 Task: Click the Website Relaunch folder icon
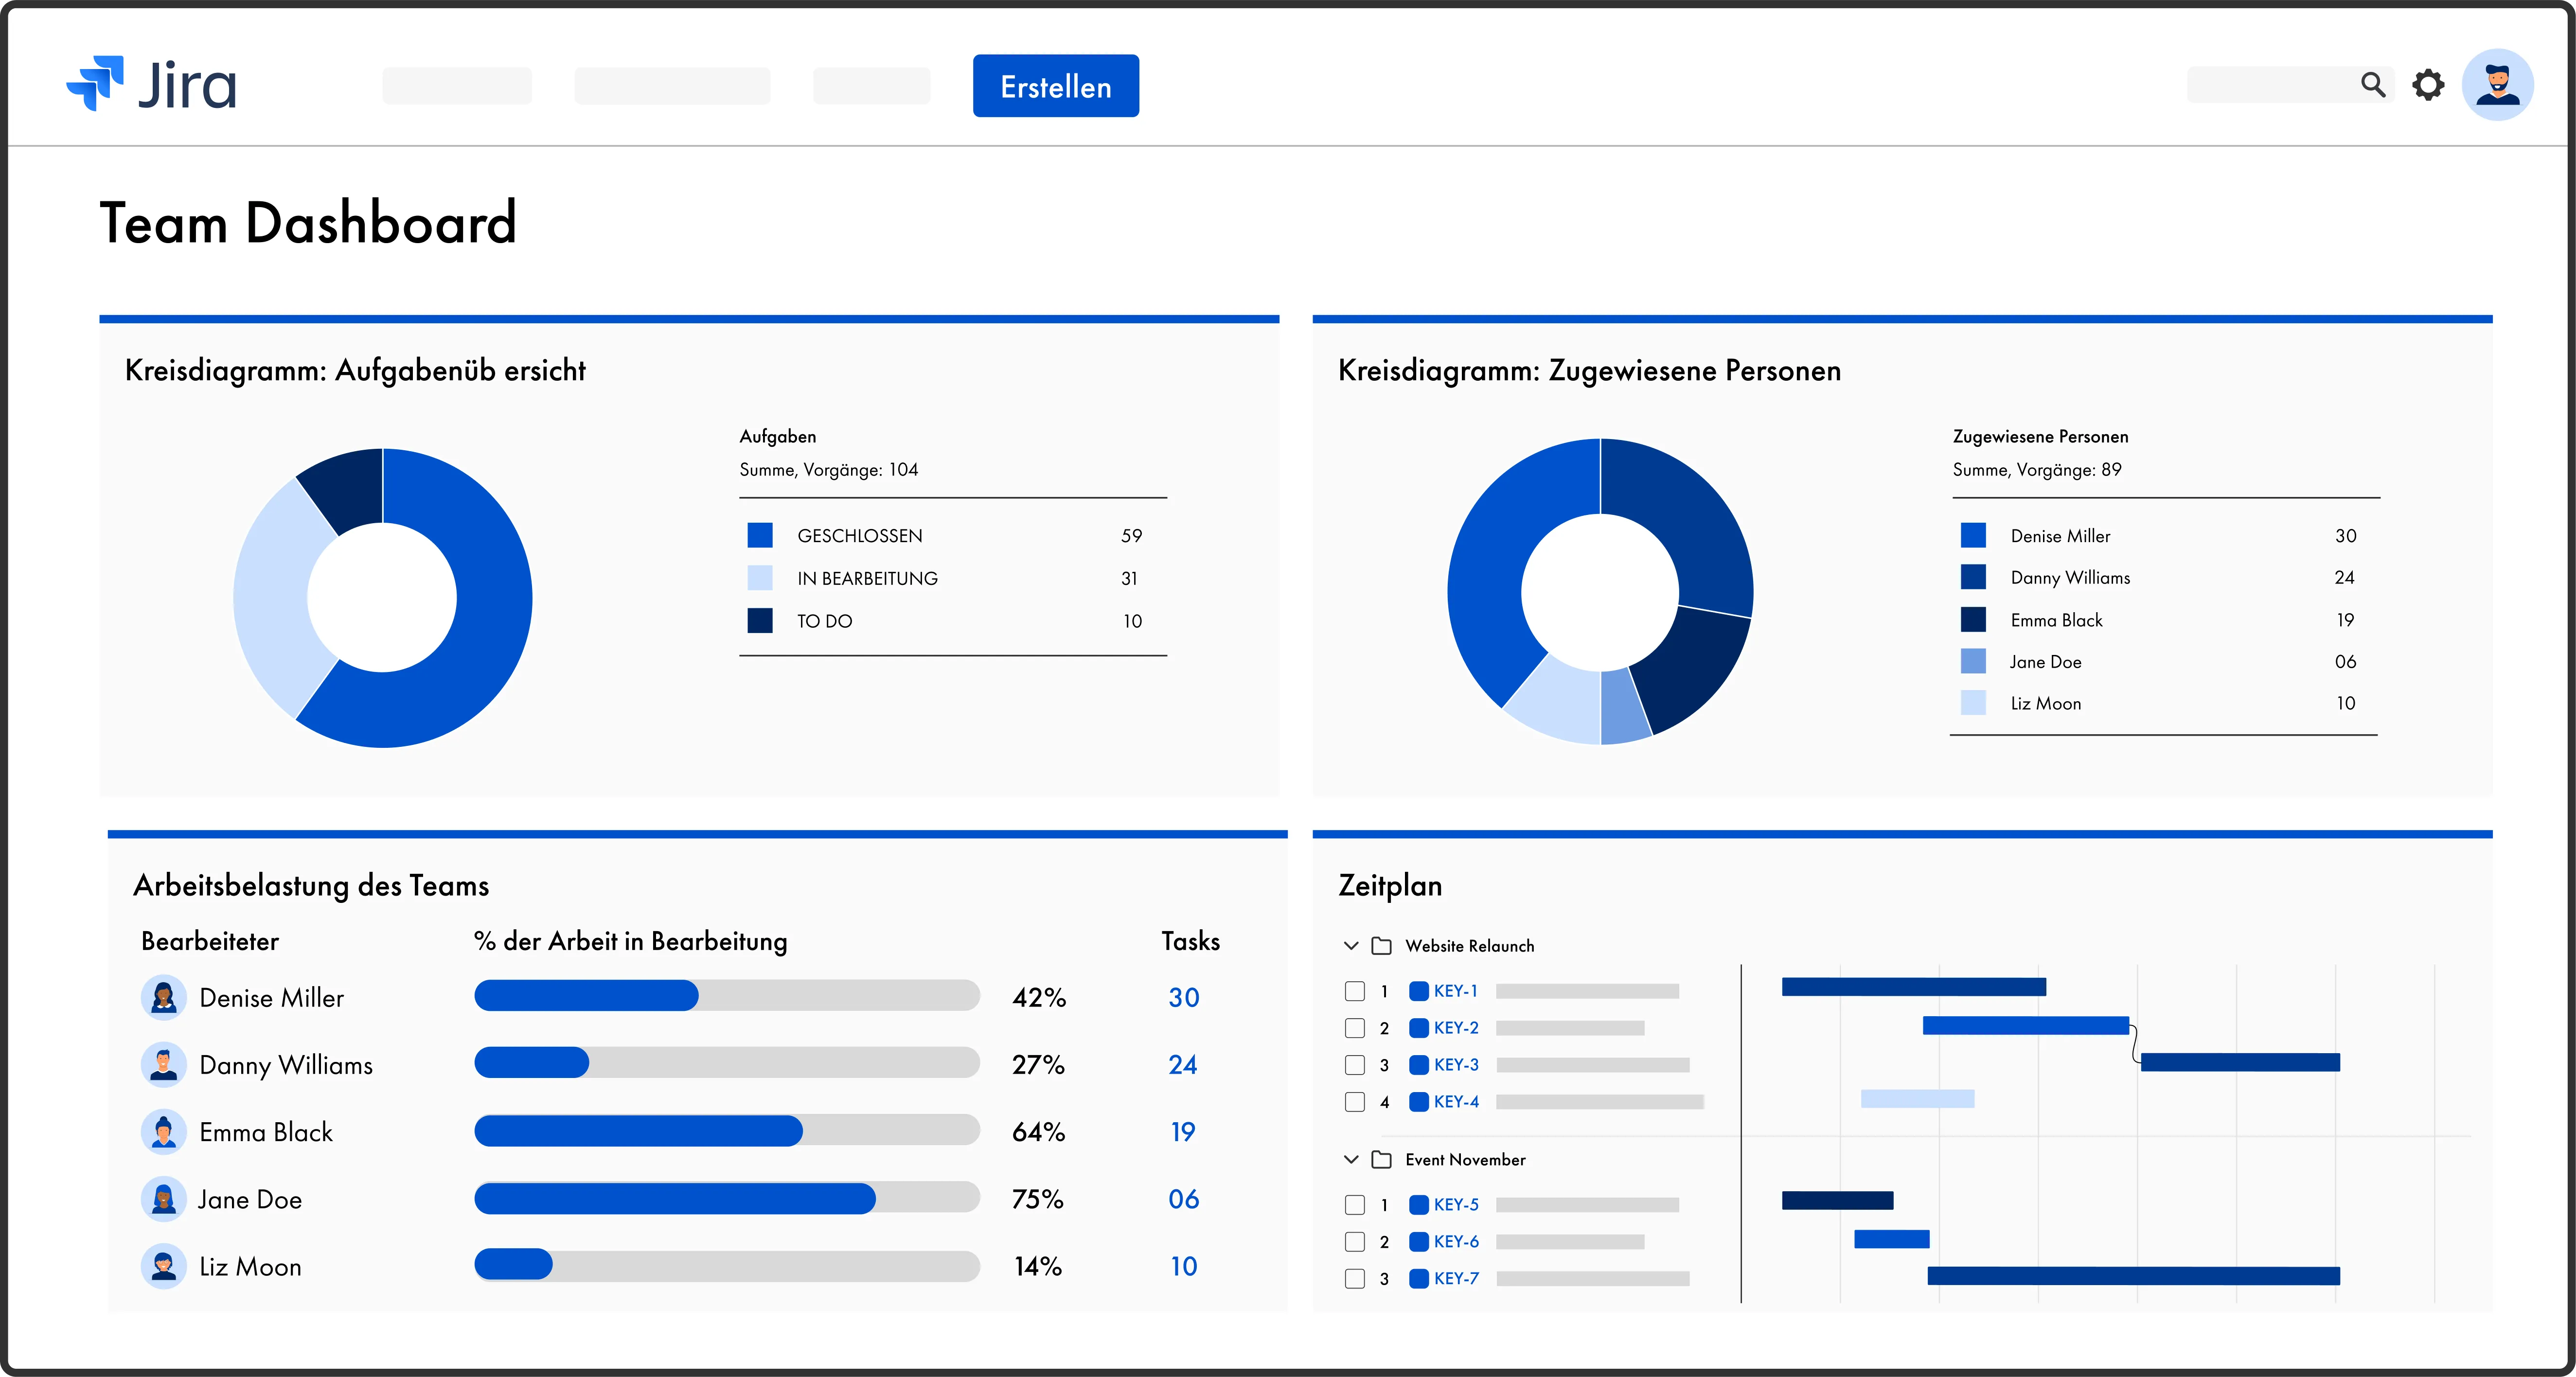[1381, 946]
